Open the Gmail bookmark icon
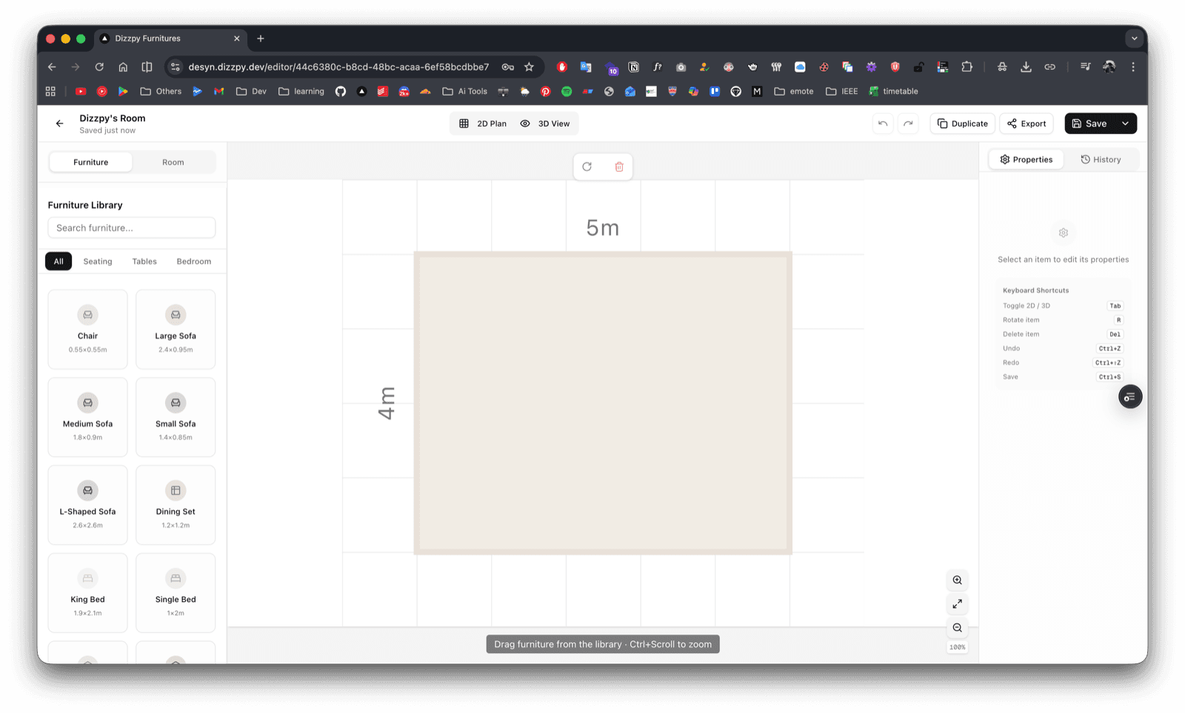The image size is (1185, 713). tap(218, 91)
